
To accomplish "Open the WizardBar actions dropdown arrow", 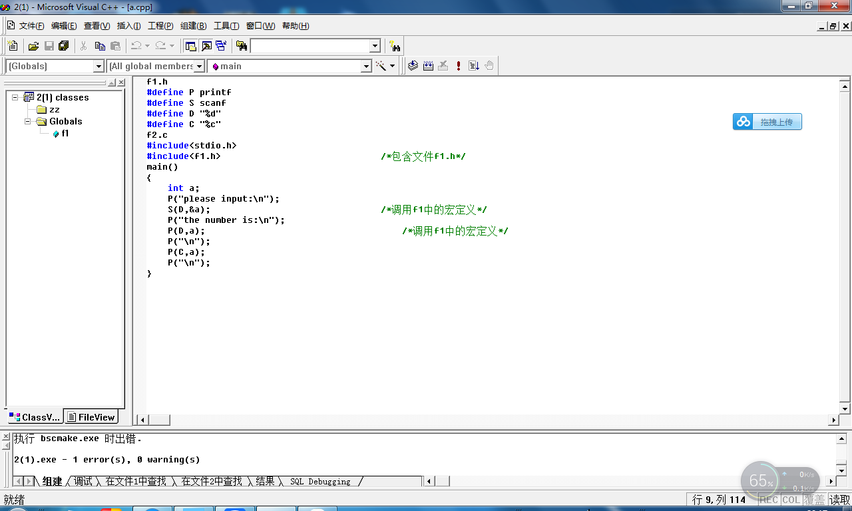I will [393, 66].
